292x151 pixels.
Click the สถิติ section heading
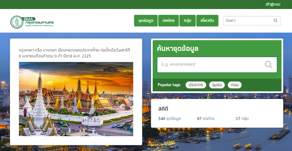(x=163, y=109)
